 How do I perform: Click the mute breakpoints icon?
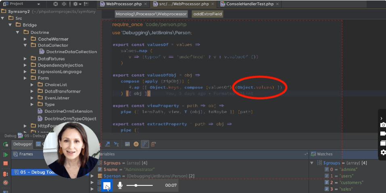click(x=6, y=183)
